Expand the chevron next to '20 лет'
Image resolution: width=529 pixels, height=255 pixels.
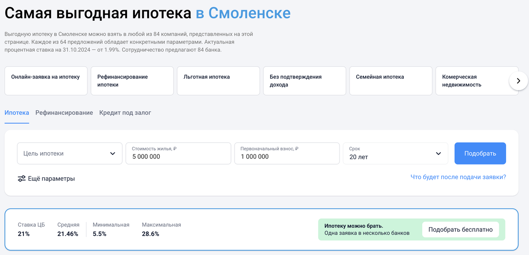438,153
